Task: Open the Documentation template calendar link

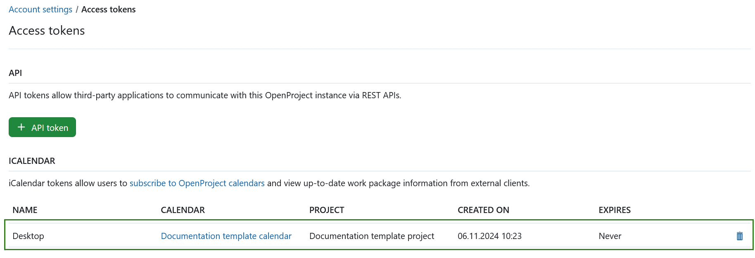Action: pos(226,236)
